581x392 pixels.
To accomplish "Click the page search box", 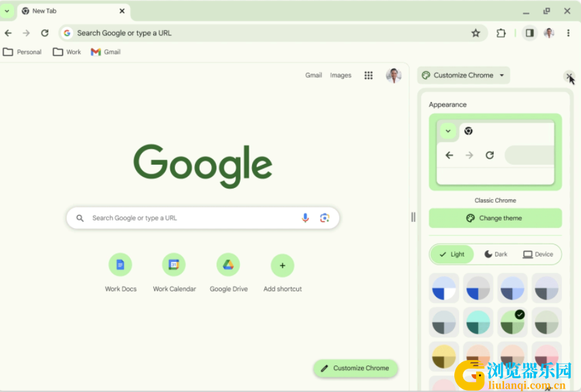I will pyautogui.click(x=203, y=218).
